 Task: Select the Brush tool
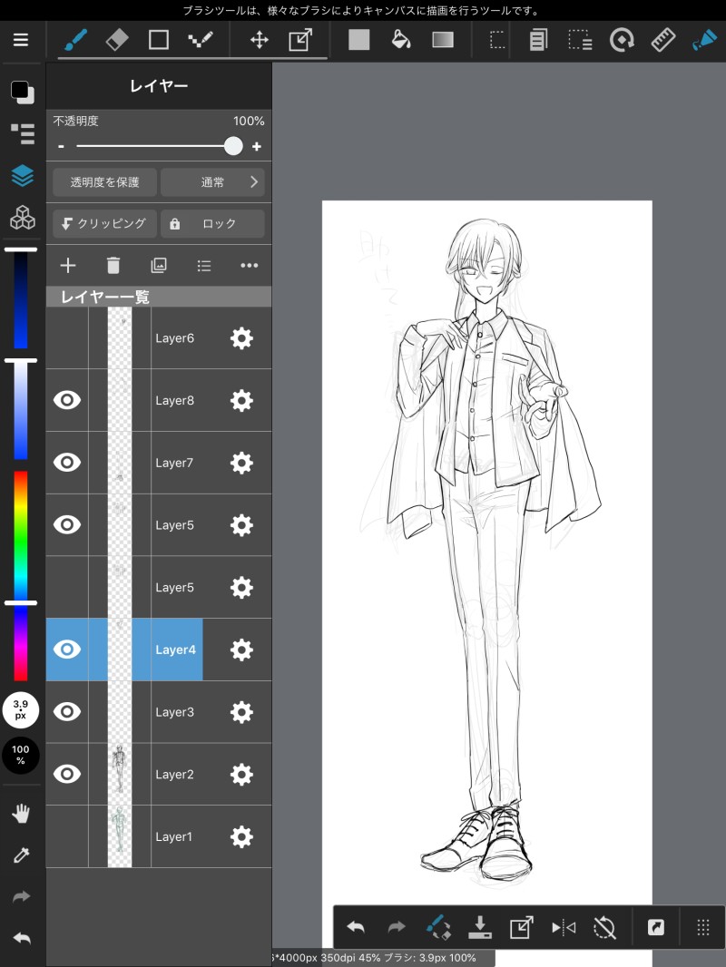(x=76, y=41)
